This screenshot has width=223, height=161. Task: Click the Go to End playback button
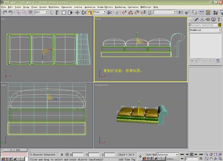(201, 154)
